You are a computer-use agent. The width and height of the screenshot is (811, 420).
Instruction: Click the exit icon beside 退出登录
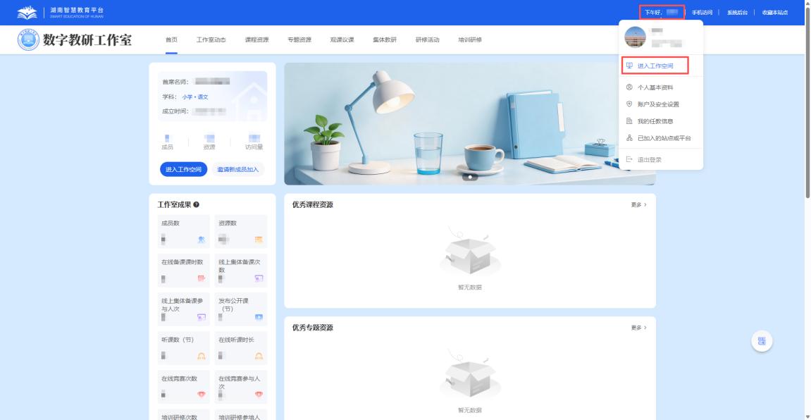click(629, 159)
